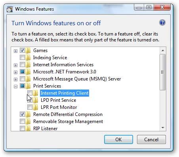Expand the Games tree node
The image size is (179, 157).
(x=15, y=51)
